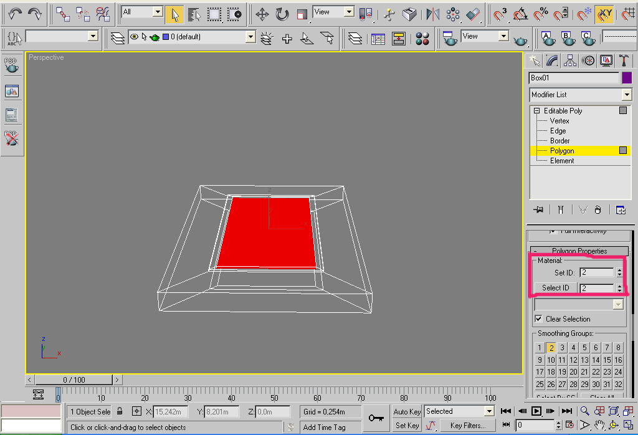Image resolution: width=638 pixels, height=435 pixels.
Task: Click the Set ID input field
Action: coord(596,272)
